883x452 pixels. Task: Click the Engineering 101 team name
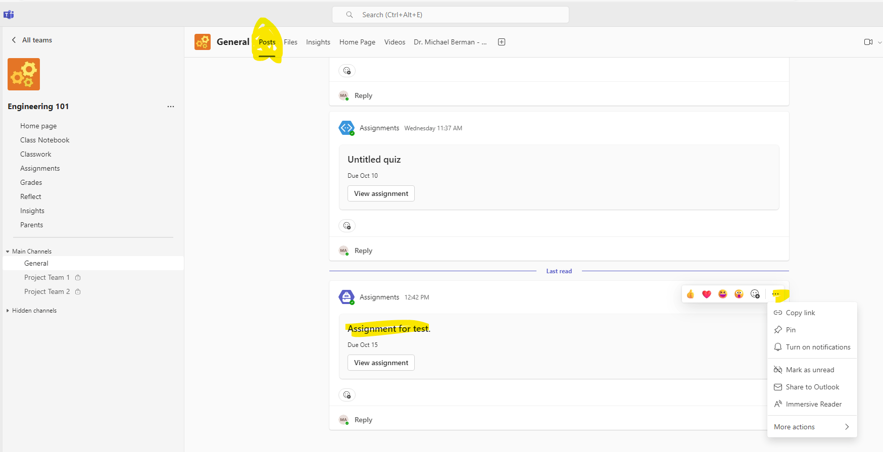click(x=38, y=107)
